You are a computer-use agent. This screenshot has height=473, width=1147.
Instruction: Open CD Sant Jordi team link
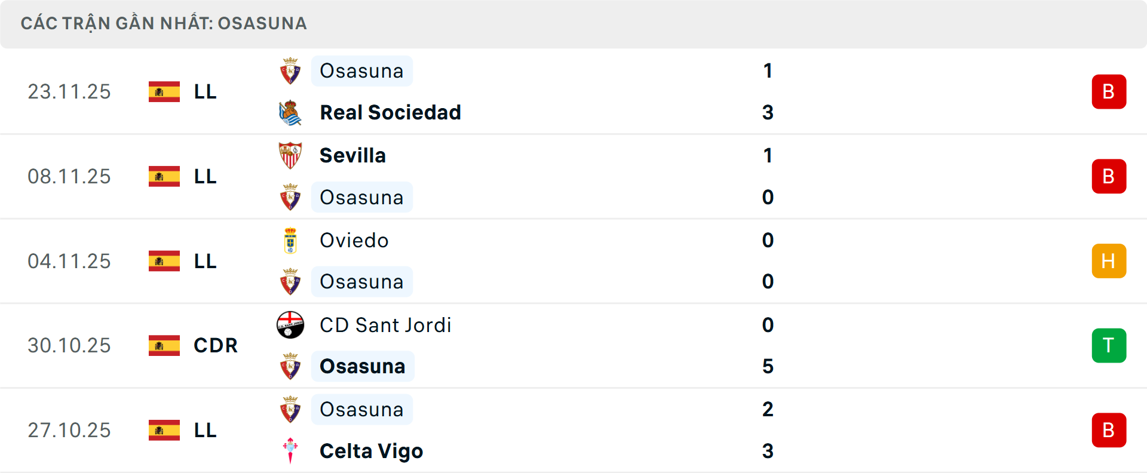tap(385, 325)
